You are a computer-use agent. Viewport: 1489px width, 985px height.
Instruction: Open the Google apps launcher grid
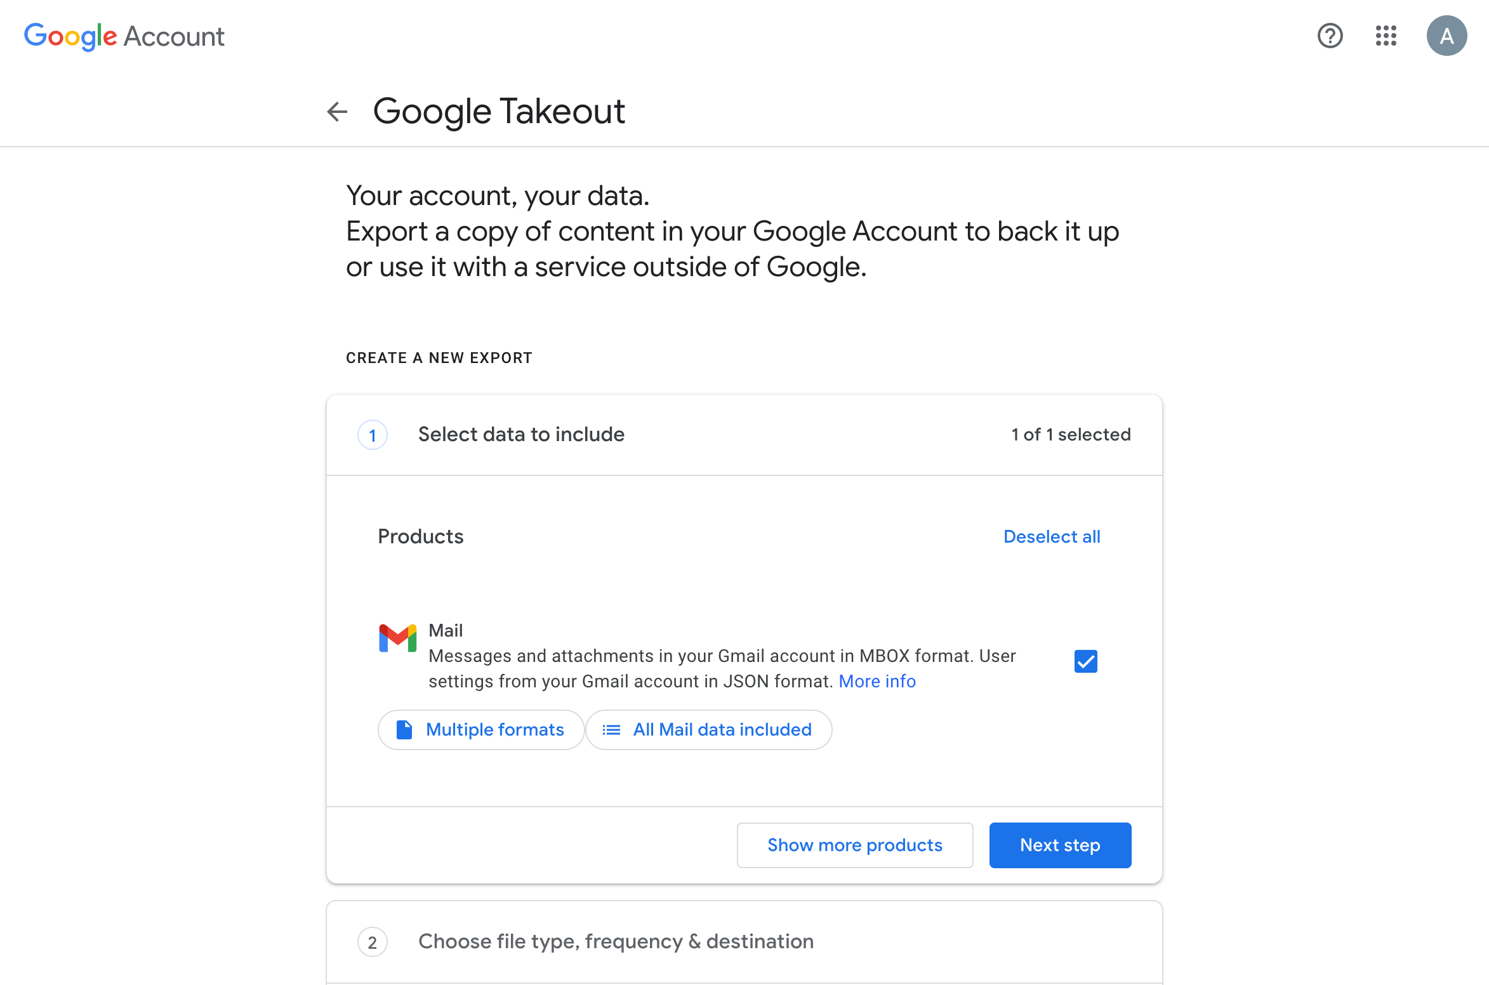click(1386, 36)
